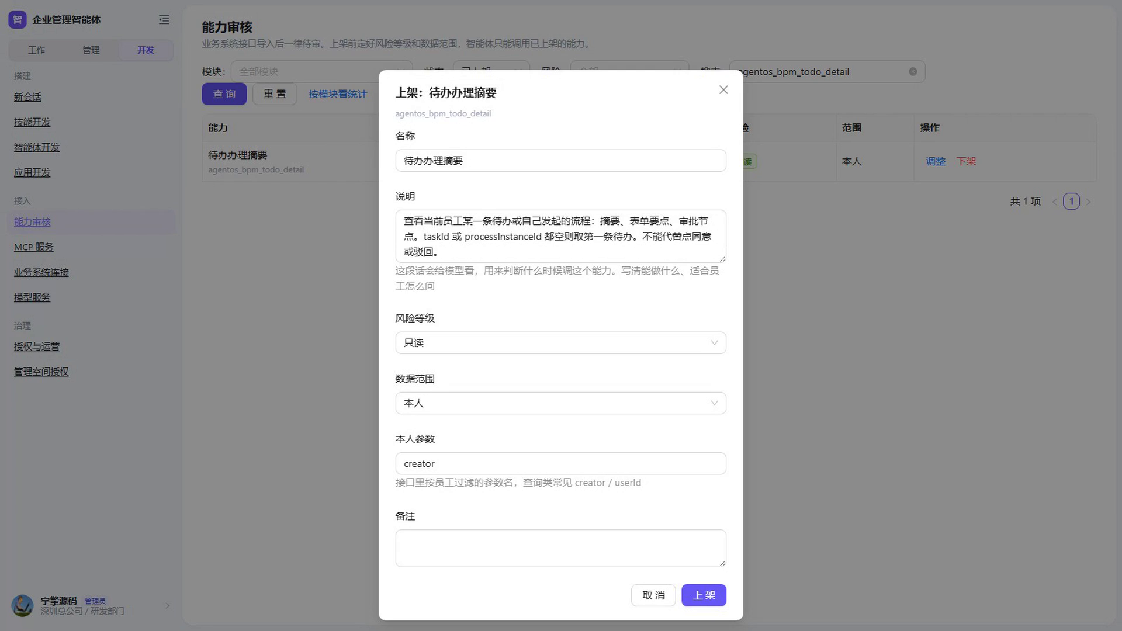Switch to the 工作 tab
The height and width of the screenshot is (631, 1122).
(36, 50)
